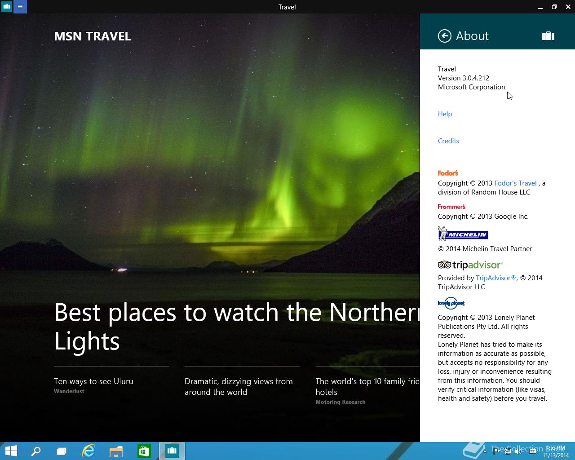Open the Credits link
This screenshot has width=575, height=460.
[x=448, y=141]
